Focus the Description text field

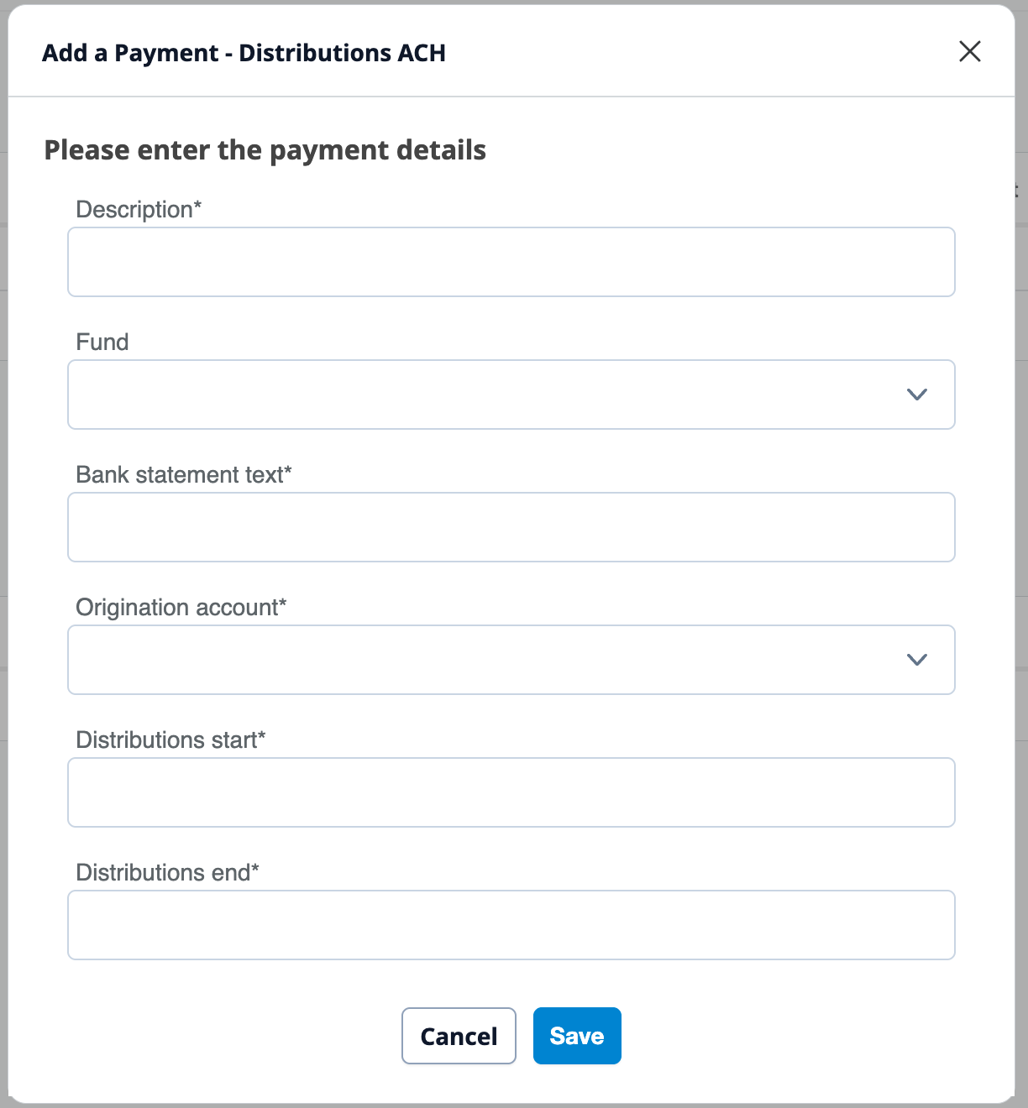click(511, 262)
